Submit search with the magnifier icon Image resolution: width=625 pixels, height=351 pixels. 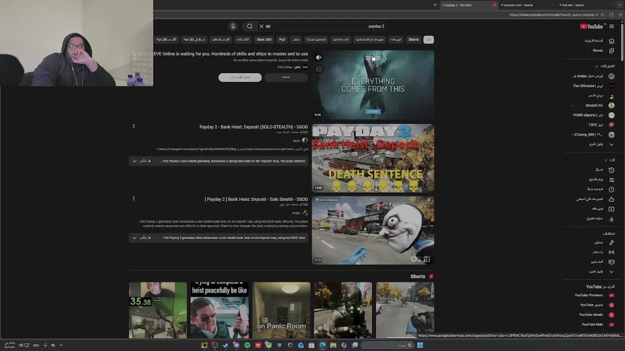[x=250, y=26]
